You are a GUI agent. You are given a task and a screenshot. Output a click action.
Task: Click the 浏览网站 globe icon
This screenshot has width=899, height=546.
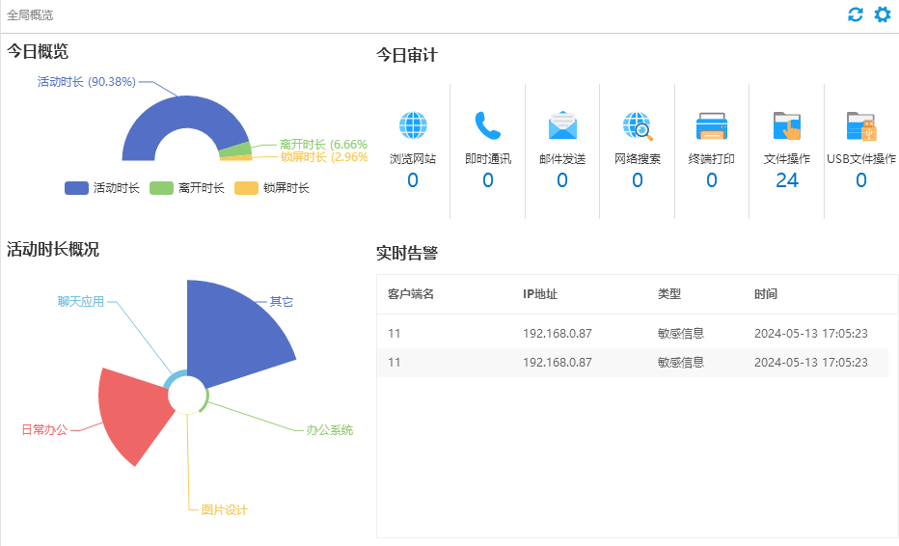point(413,125)
